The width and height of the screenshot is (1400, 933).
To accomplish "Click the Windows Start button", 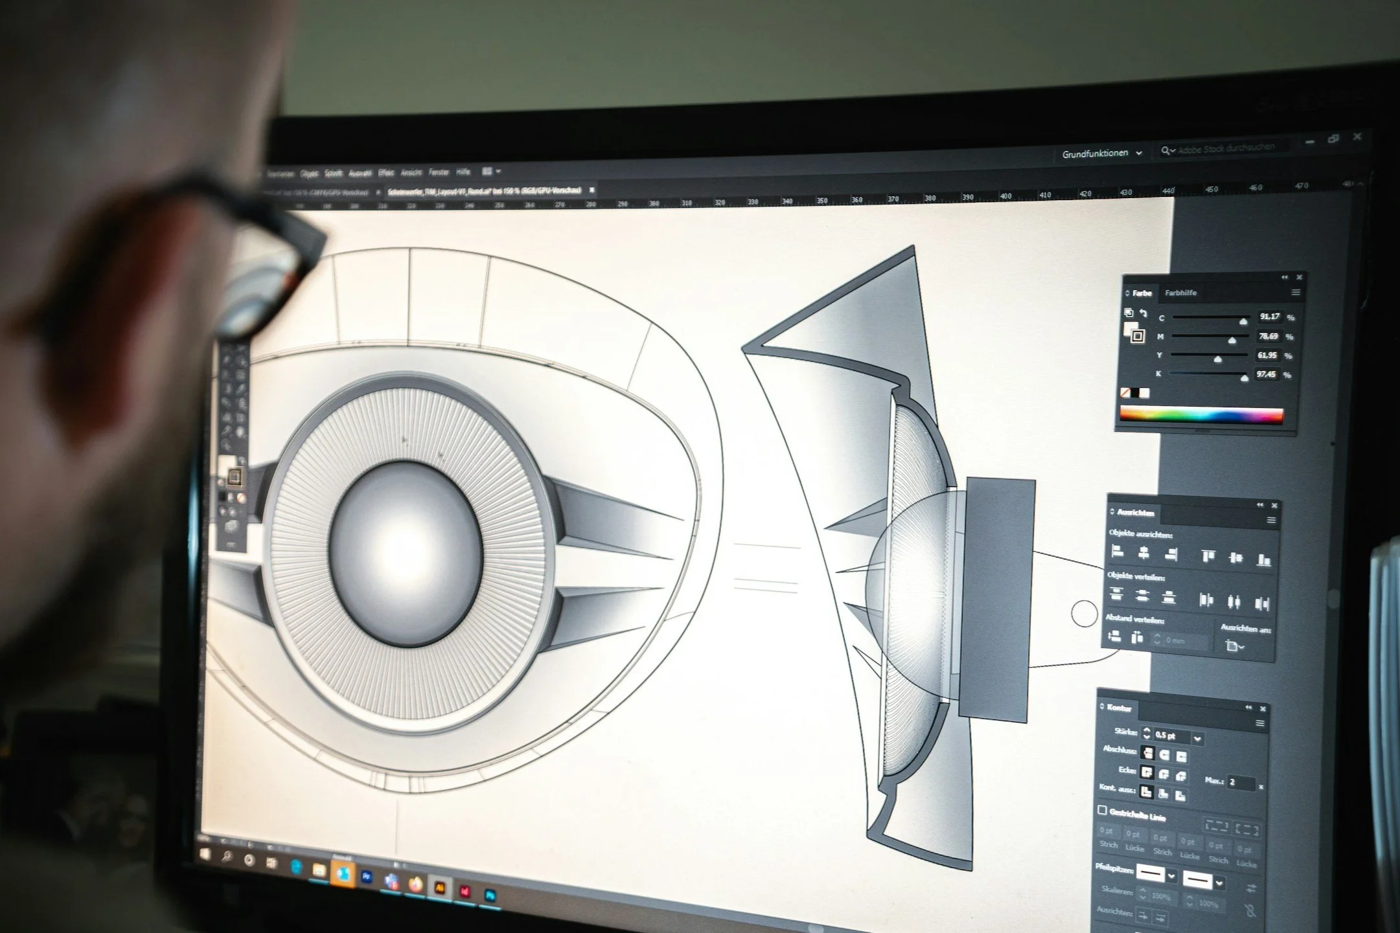I will (x=205, y=853).
